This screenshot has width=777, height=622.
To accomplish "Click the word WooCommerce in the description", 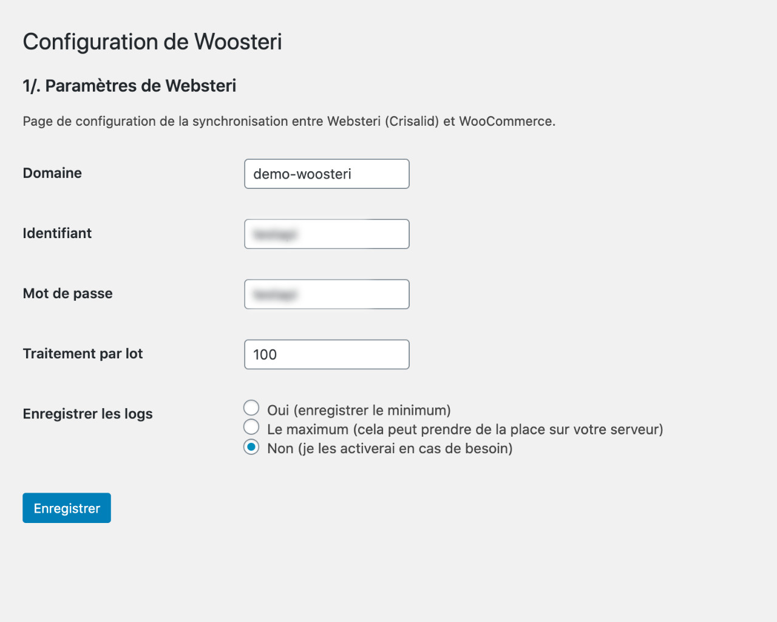I will point(506,121).
